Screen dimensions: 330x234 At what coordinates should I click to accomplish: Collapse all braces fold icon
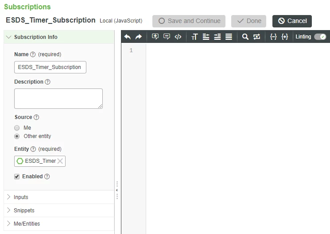(273, 37)
